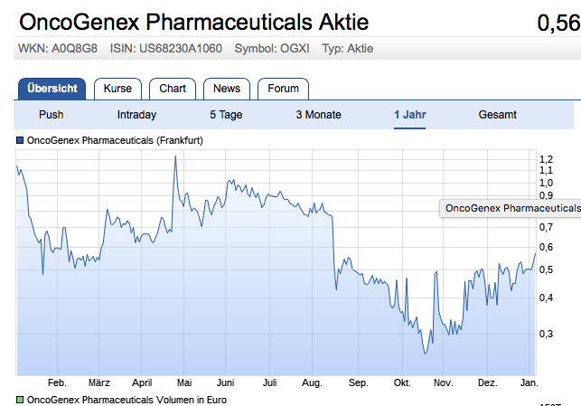Image resolution: width=581 pixels, height=406 pixels.
Task: Click the chart at Aug. axis label
Action: 312,382
